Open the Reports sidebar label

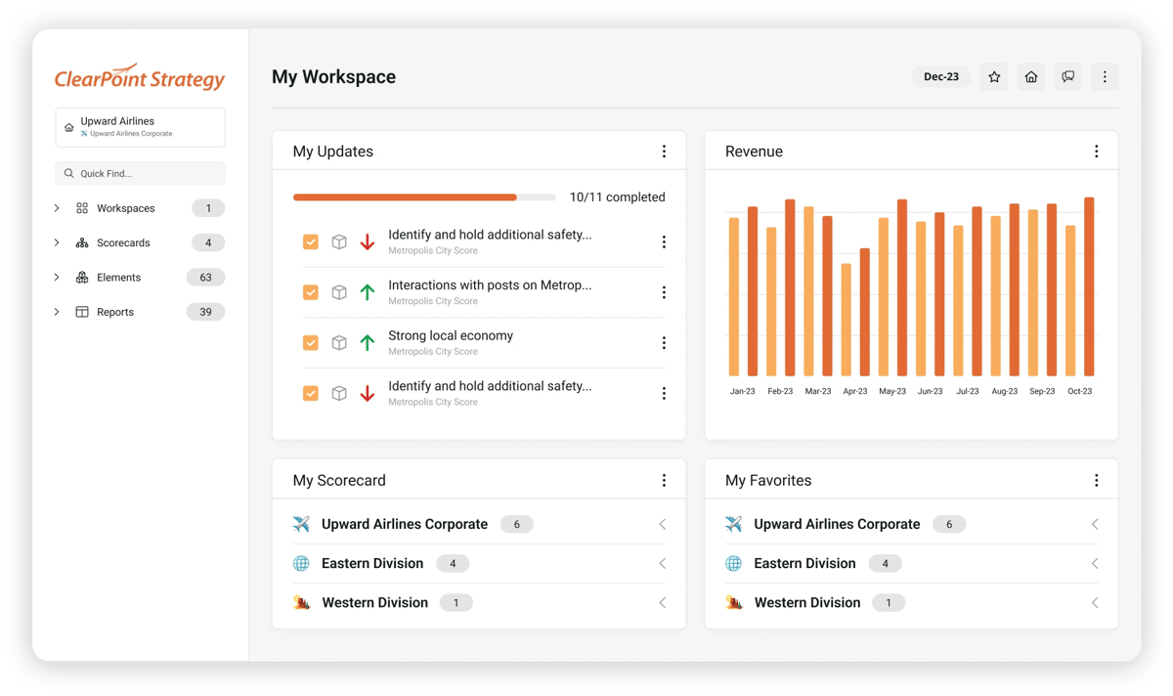click(115, 312)
